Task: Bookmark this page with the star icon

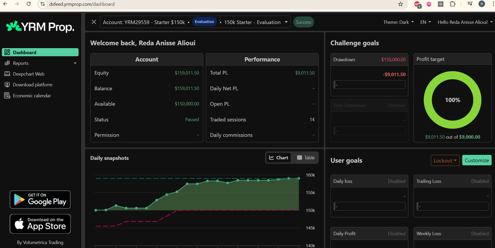Action: click(400, 4)
